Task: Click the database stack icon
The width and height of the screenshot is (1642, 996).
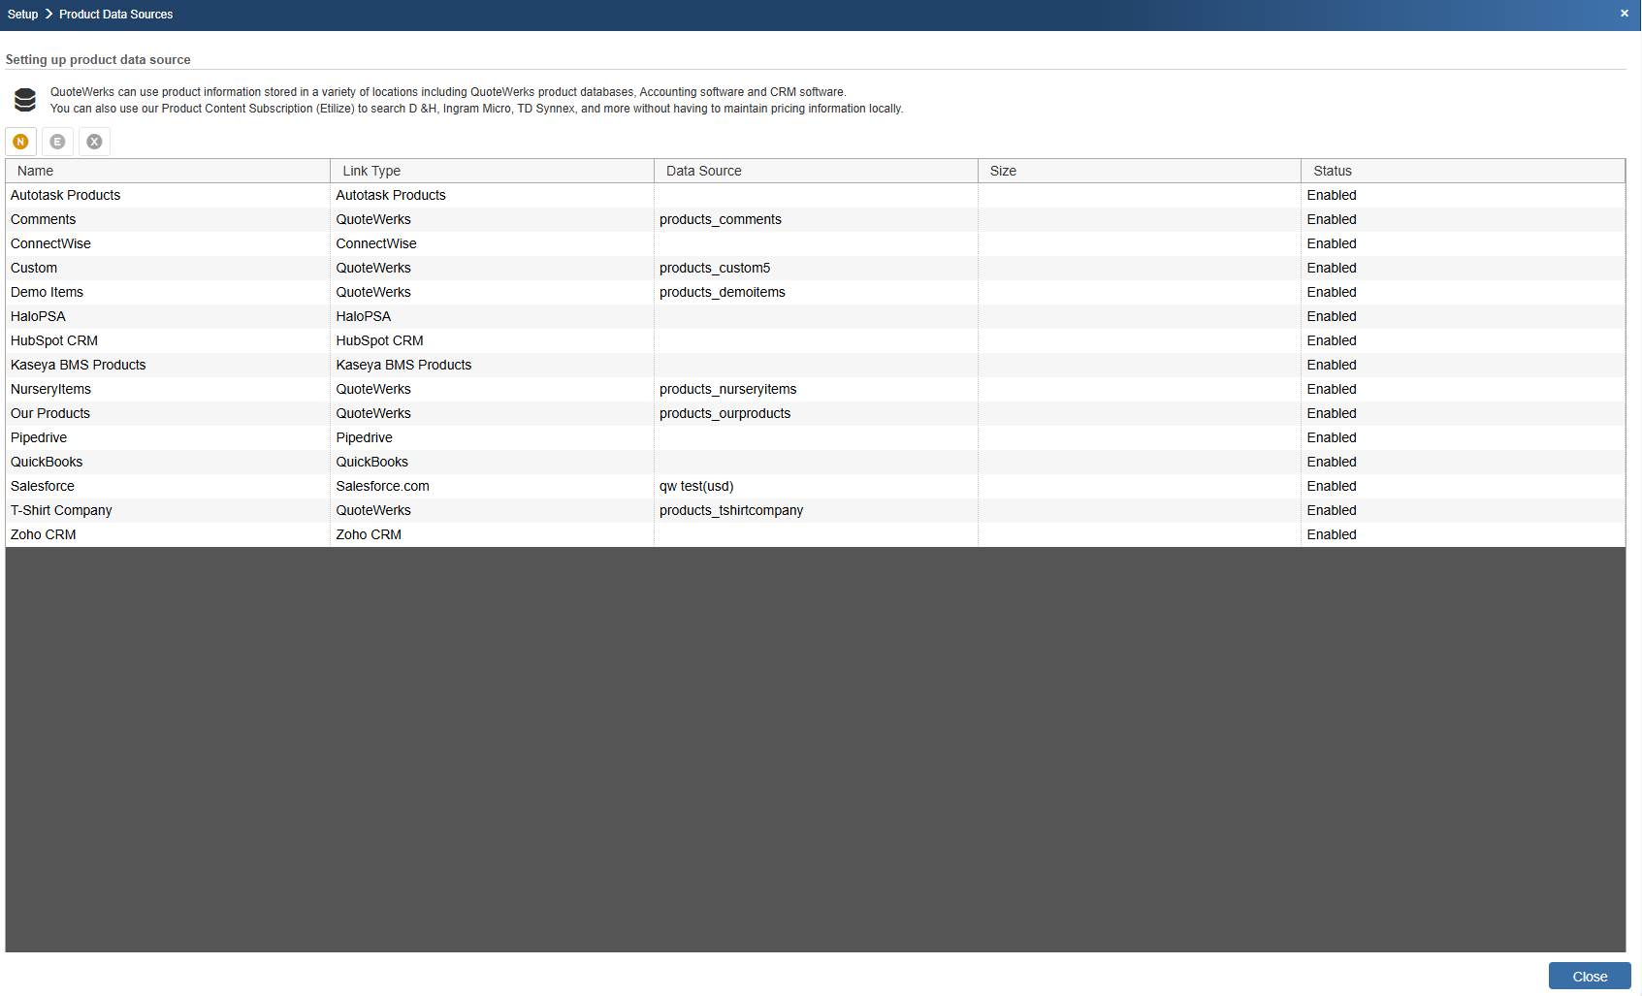Action: 25,100
